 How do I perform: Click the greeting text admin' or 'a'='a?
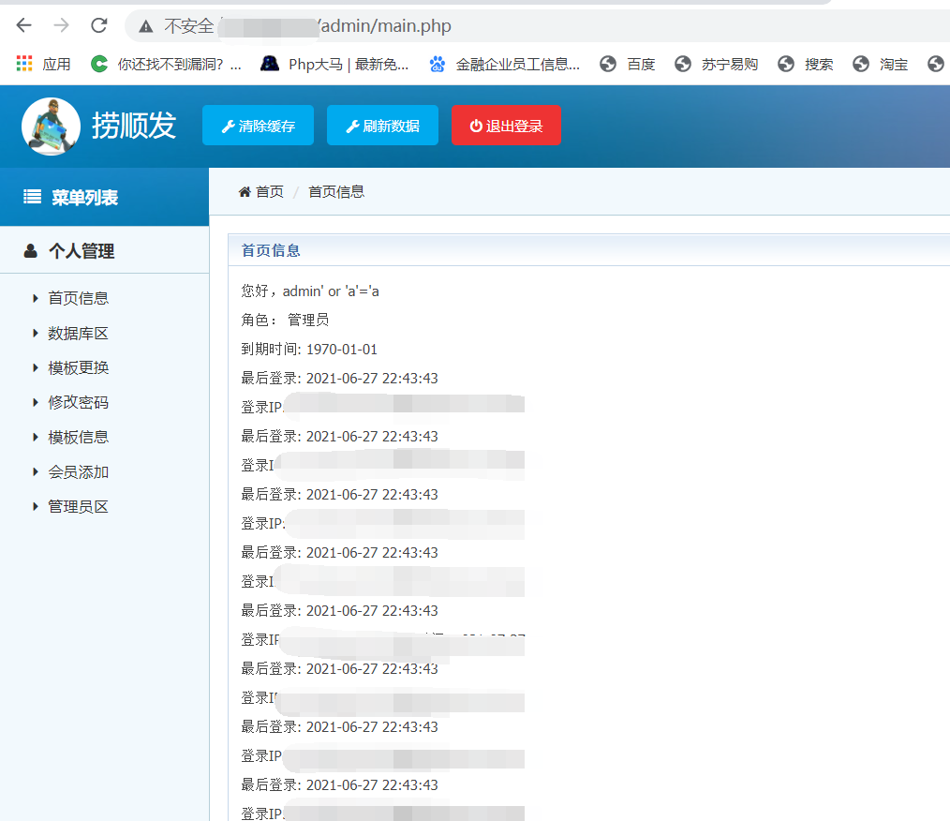pyautogui.click(x=331, y=291)
